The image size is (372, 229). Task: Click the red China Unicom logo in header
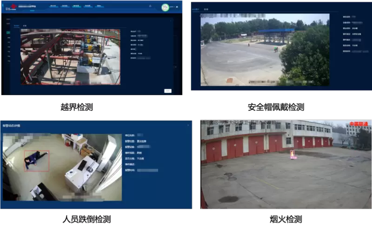pos(13,6)
